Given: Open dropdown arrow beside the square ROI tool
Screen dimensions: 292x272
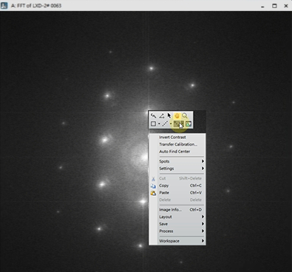Looking at the screenshot, I should (x=159, y=123).
